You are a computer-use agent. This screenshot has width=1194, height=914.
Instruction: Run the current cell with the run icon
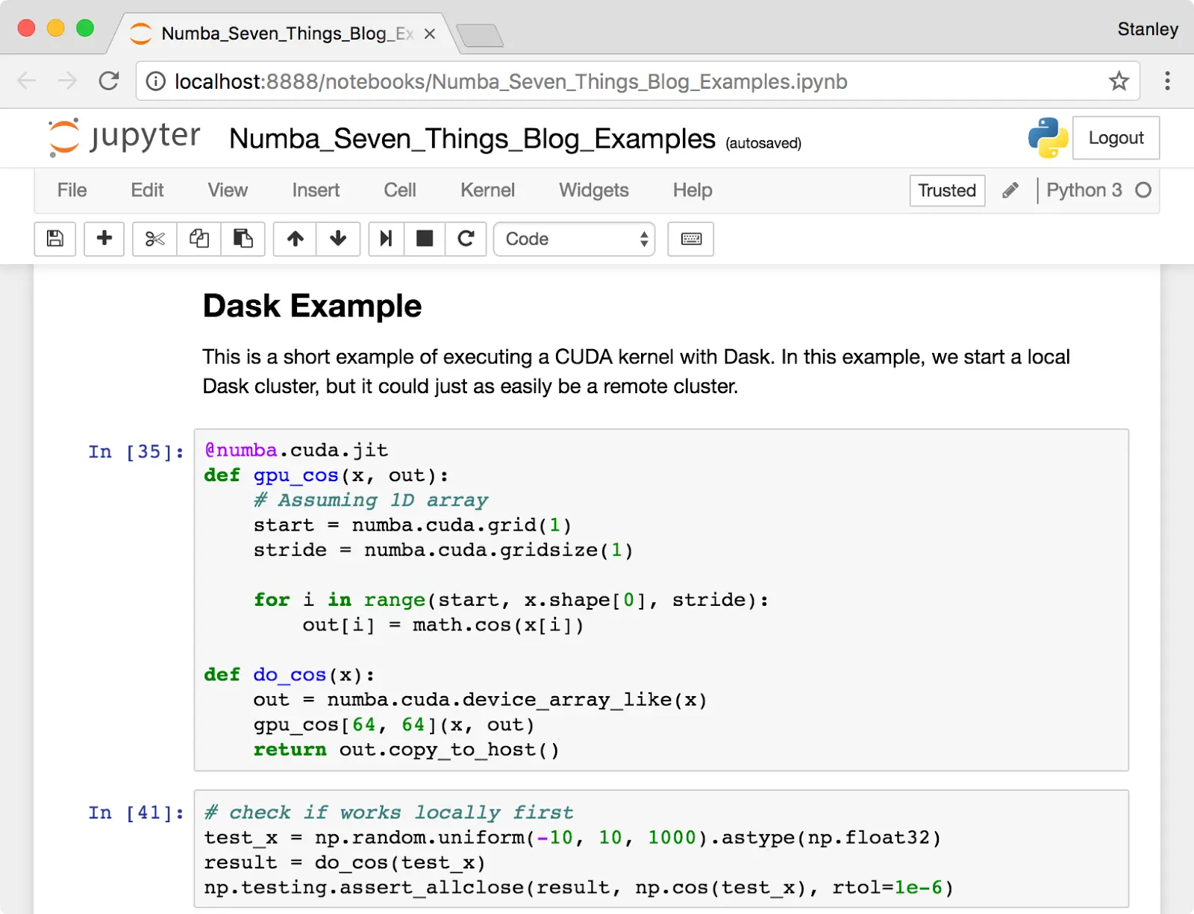(x=385, y=239)
